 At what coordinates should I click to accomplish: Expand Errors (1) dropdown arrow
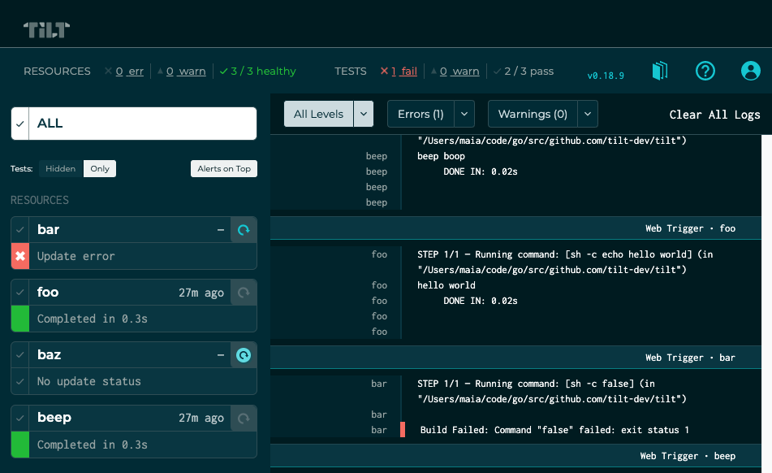coord(464,114)
